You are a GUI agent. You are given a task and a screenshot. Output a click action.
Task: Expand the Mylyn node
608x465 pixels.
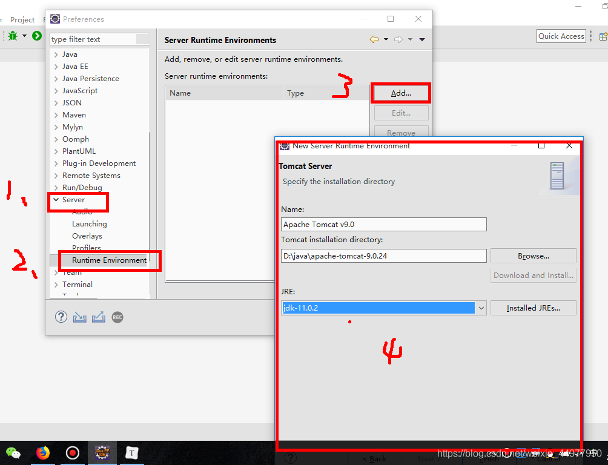(56, 127)
